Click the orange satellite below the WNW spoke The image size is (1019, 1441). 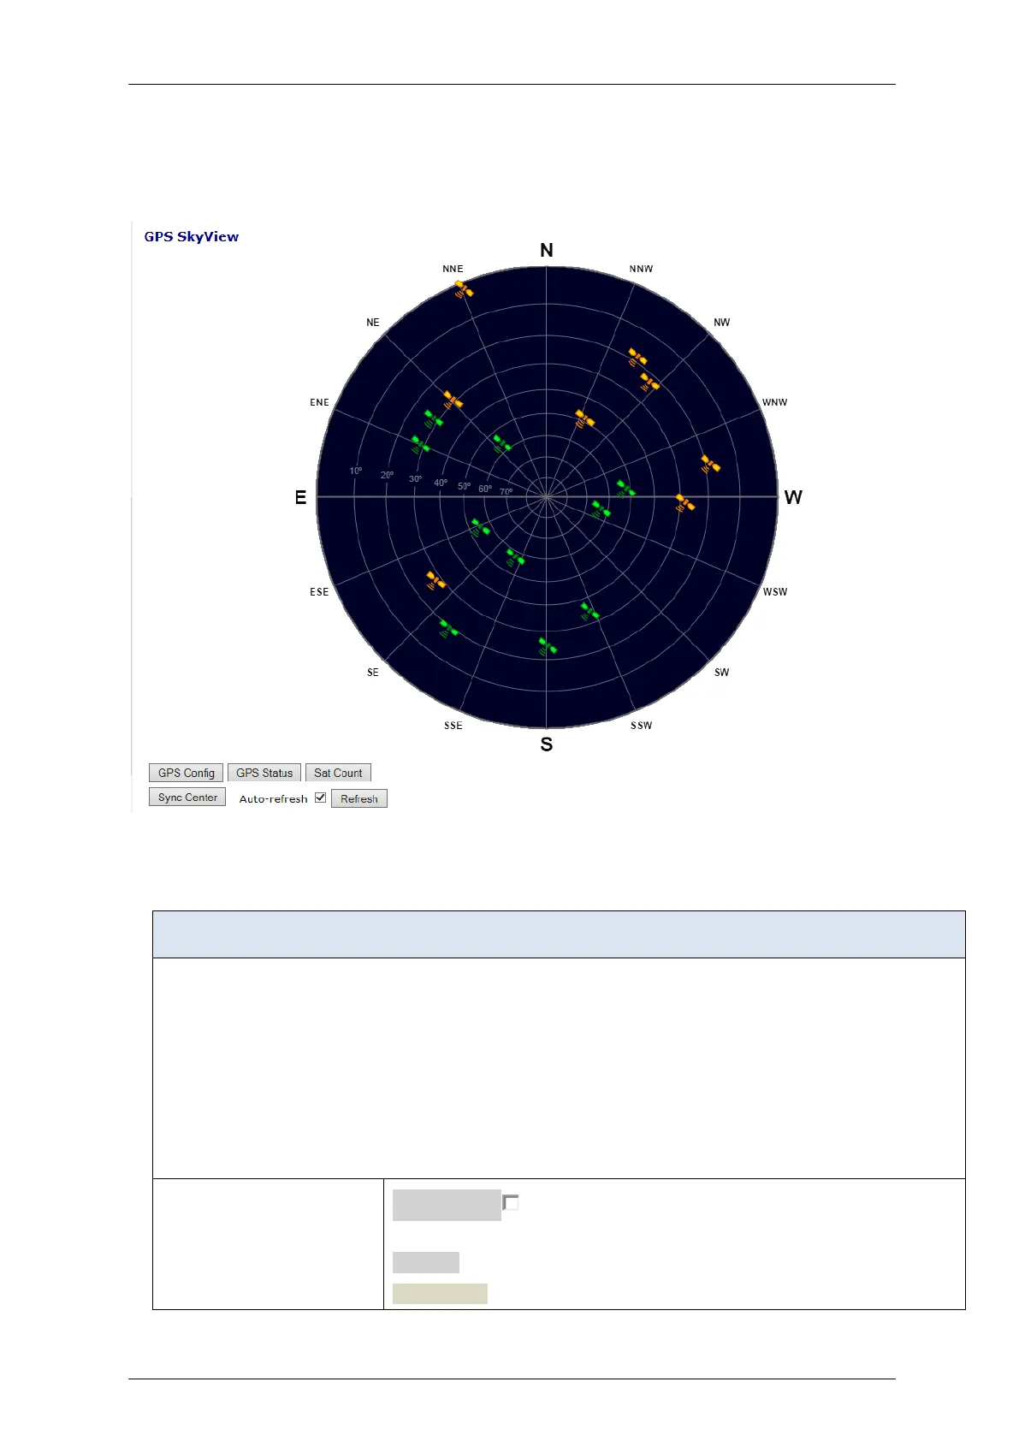[x=710, y=465]
